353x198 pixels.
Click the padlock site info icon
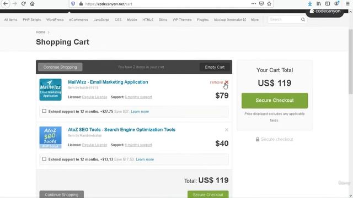(81, 4)
